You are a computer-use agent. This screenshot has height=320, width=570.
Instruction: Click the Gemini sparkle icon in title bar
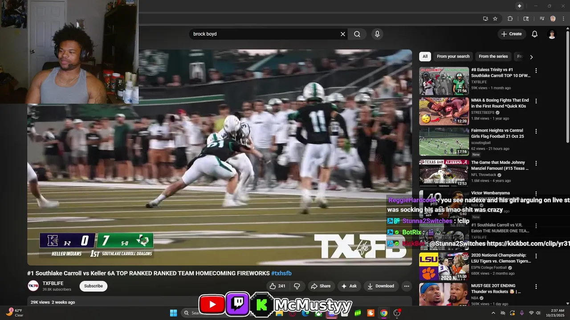519,6
